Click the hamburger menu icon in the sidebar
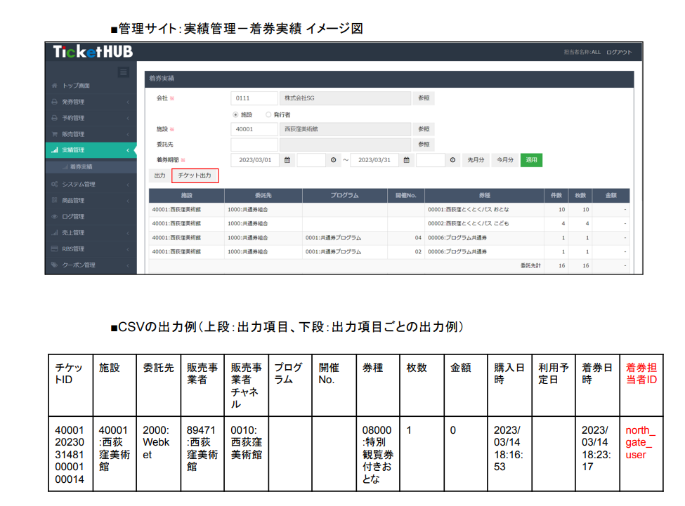This screenshot has width=685, height=506. (x=124, y=72)
